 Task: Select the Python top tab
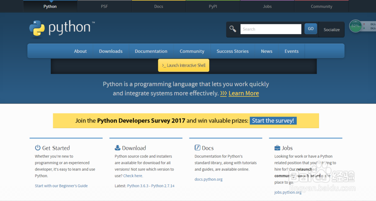pyautogui.click(x=50, y=6)
